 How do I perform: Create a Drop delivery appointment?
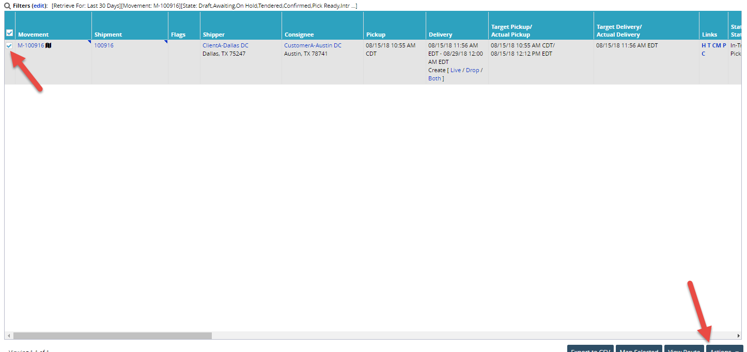click(x=472, y=70)
